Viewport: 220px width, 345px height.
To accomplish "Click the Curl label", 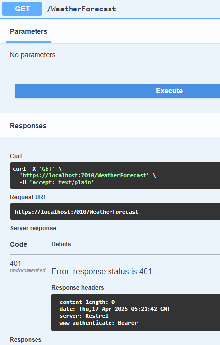I will coord(16,156).
